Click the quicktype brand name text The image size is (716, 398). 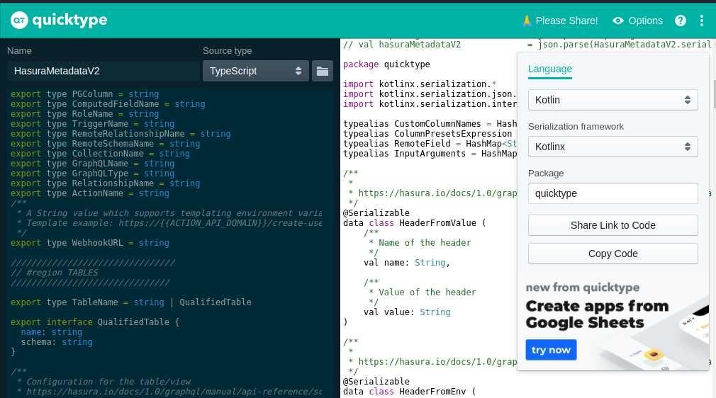click(70, 20)
